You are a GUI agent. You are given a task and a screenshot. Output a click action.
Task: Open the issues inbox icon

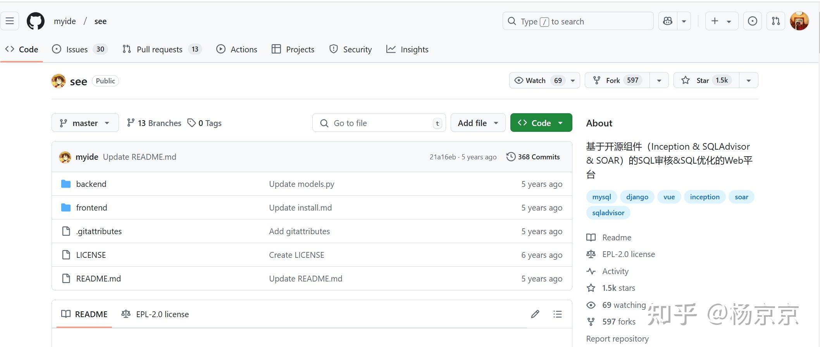[x=752, y=21]
